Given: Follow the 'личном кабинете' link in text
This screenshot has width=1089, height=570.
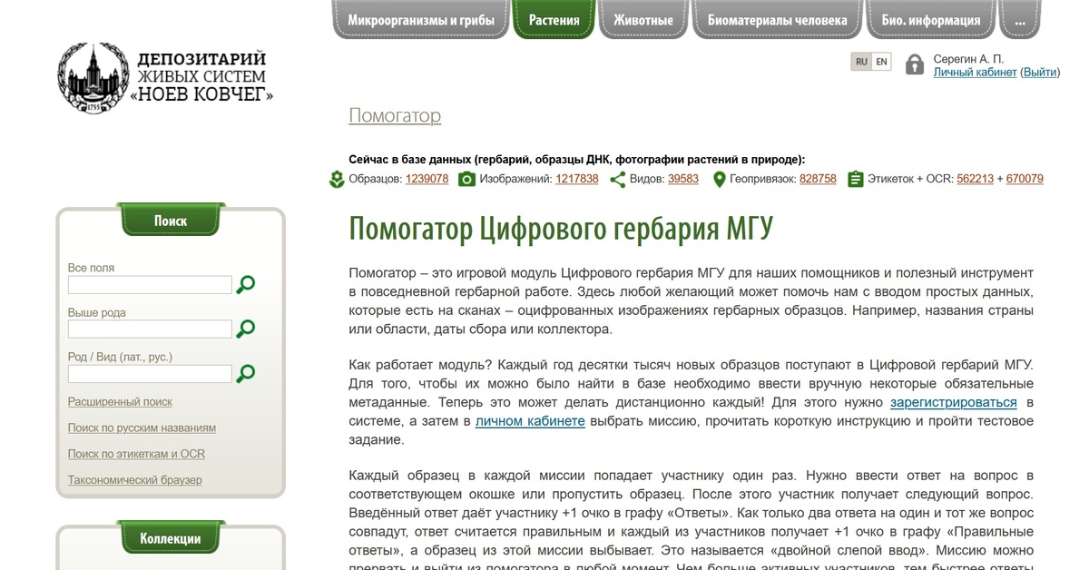Looking at the screenshot, I should point(530,421).
